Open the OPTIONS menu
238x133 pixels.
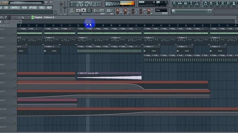pos(33,7)
